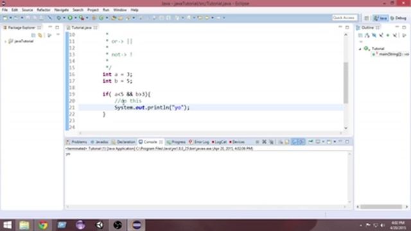Viewport: 411px width, 231px height.
Task: Click the System.out.println code line
Action: (152, 107)
